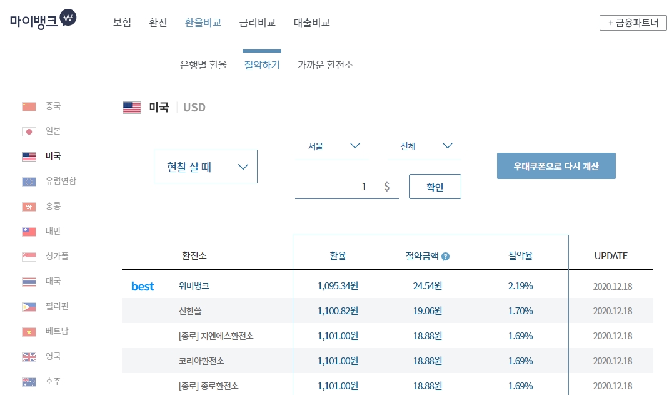Choose 베트남 in the country list
Image resolution: width=669 pixels, height=395 pixels.
[x=57, y=331]
